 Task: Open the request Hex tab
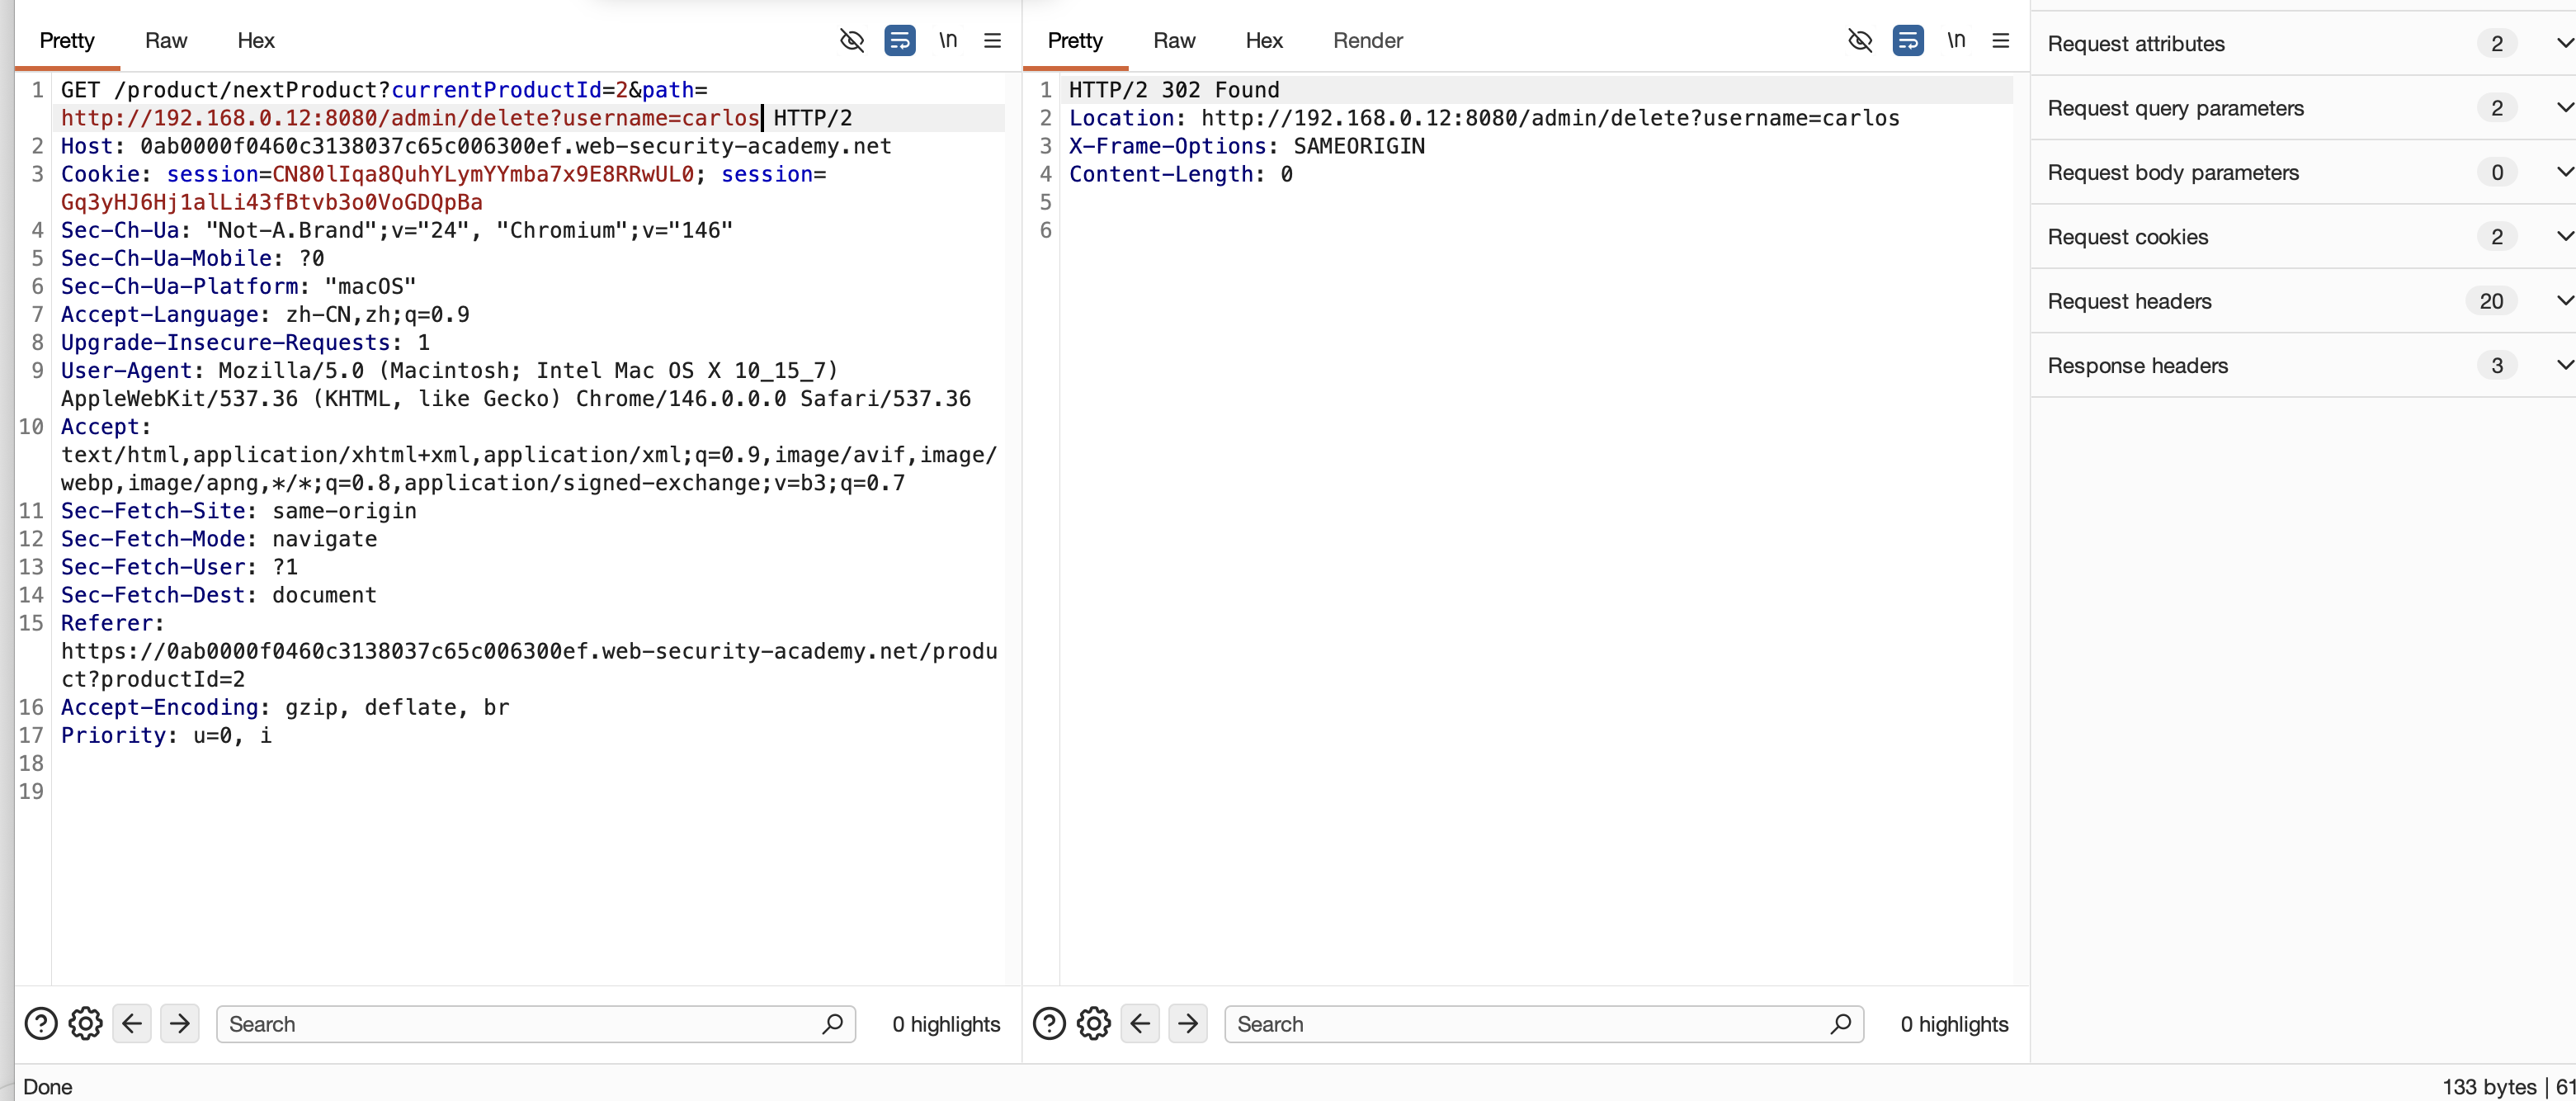pyautogui.click(x=256, y=40)
